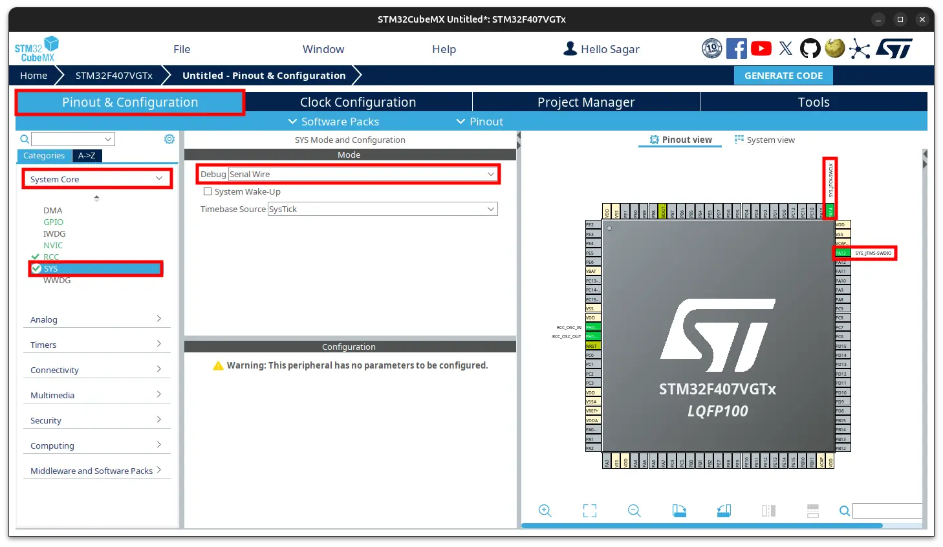Rotate the chip view clockwise

click(x=679, y=511)
